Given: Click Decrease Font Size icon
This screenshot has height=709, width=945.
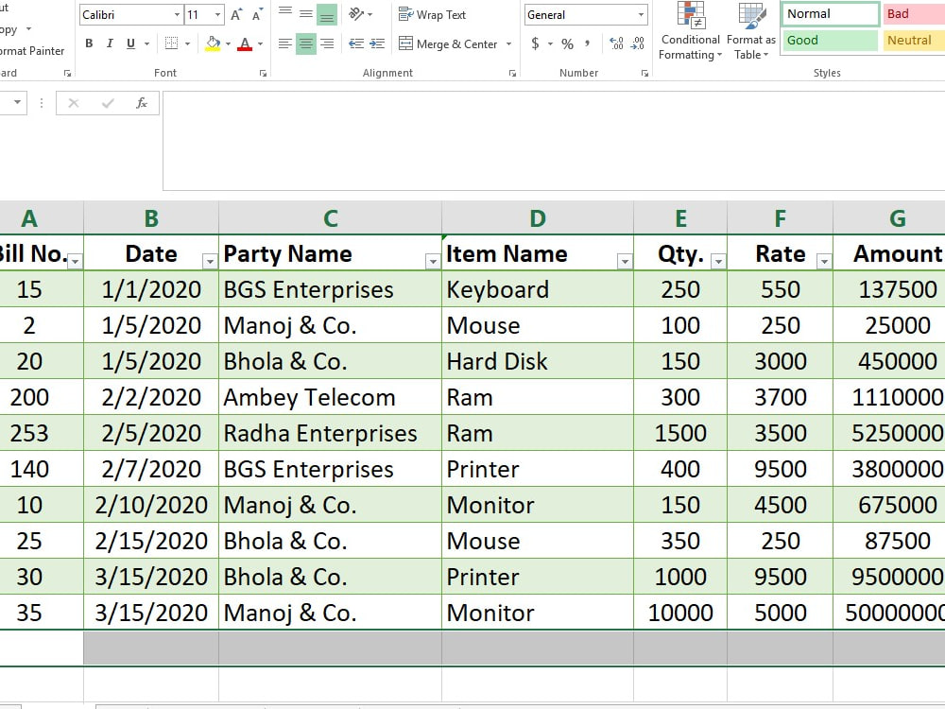Looking at the screenshot, I should pos(257,14).
